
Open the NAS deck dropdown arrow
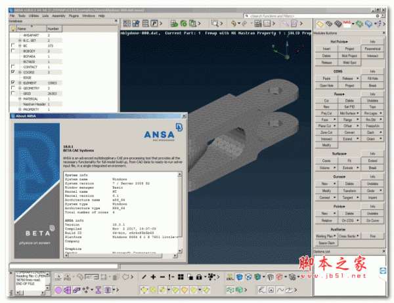(353, 24)
